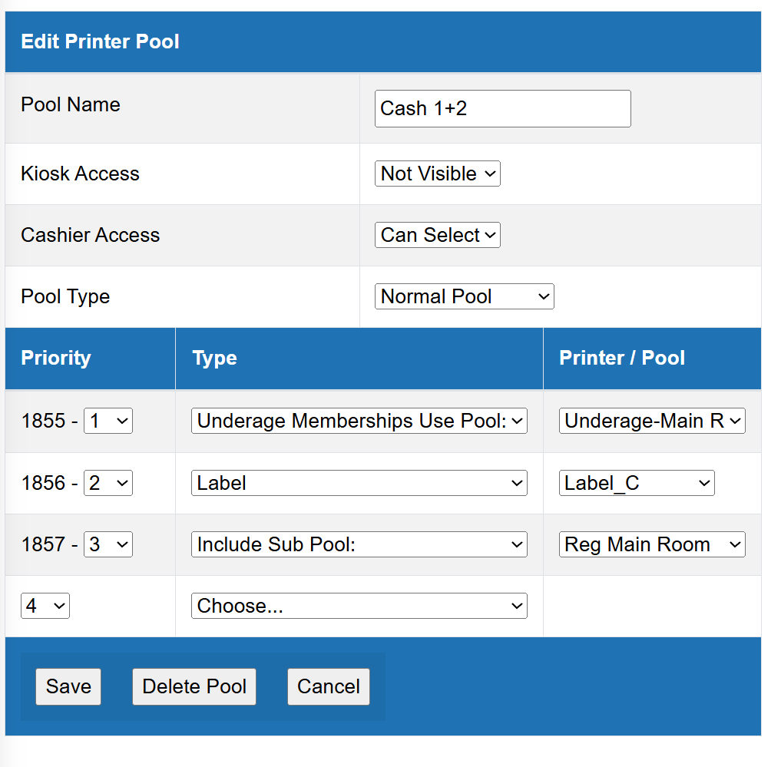
Task: Open the Choose... type dropdown
Action: (359, 606)
